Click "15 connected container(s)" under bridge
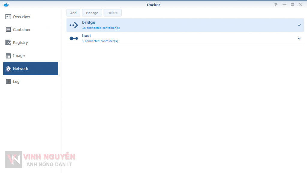The width and height of the screenshot is (307, 173). pyautogui.click(x=101, y=28)
